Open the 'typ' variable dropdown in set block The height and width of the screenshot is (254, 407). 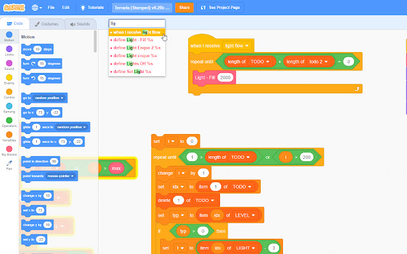(178, 215)
